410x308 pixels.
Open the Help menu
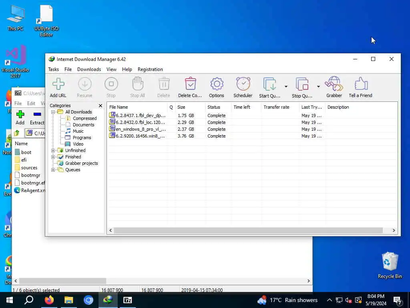click(127, 69)
